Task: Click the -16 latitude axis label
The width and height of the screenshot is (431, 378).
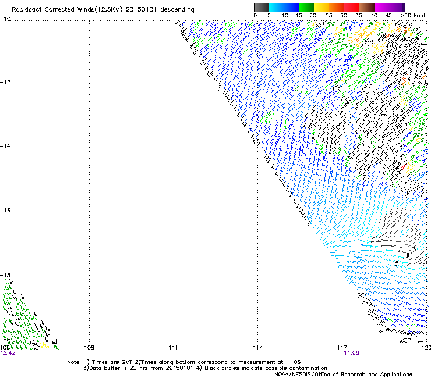Action: coord(5,211)
